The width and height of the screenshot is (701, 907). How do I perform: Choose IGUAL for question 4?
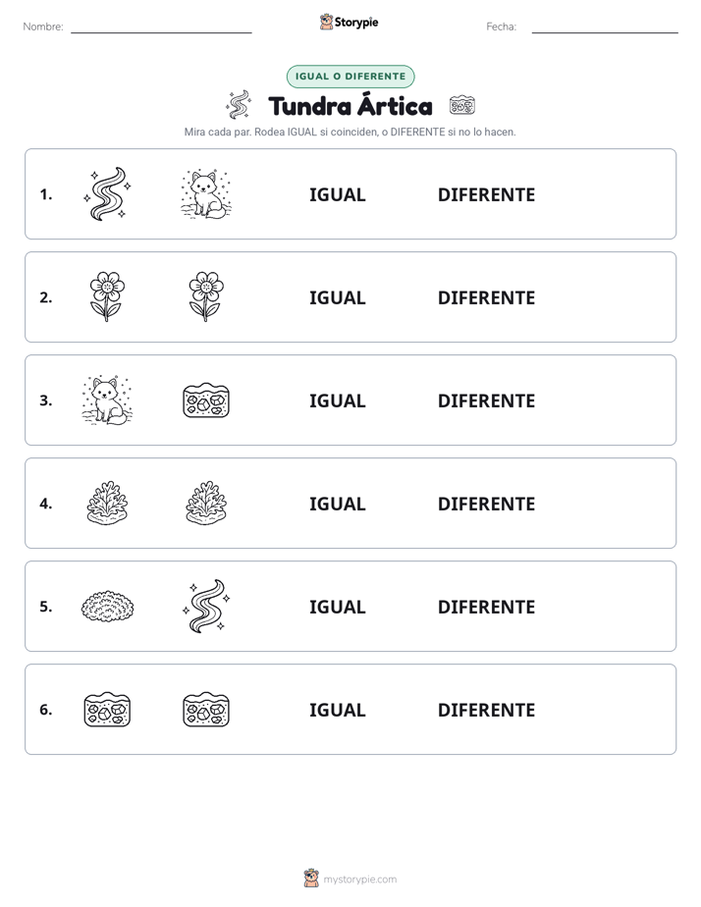(337, 504)
